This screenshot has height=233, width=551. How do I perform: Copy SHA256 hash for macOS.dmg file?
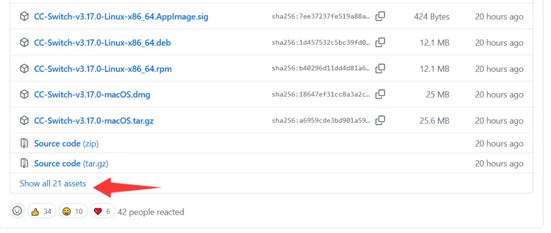[x=380, y=95]
